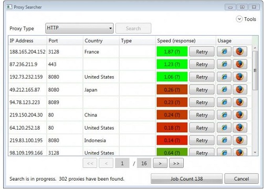Set Firefox proxy to 94.78.123.223
The width and height of the screenshot is (264, 190).
point(240,102)
